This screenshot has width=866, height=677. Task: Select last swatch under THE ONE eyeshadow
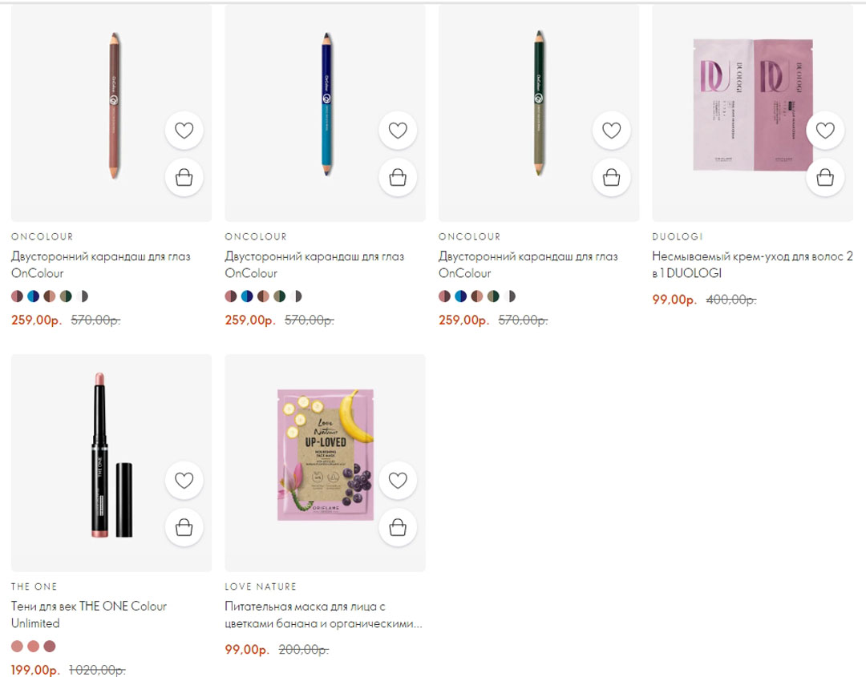click(50, 647)
